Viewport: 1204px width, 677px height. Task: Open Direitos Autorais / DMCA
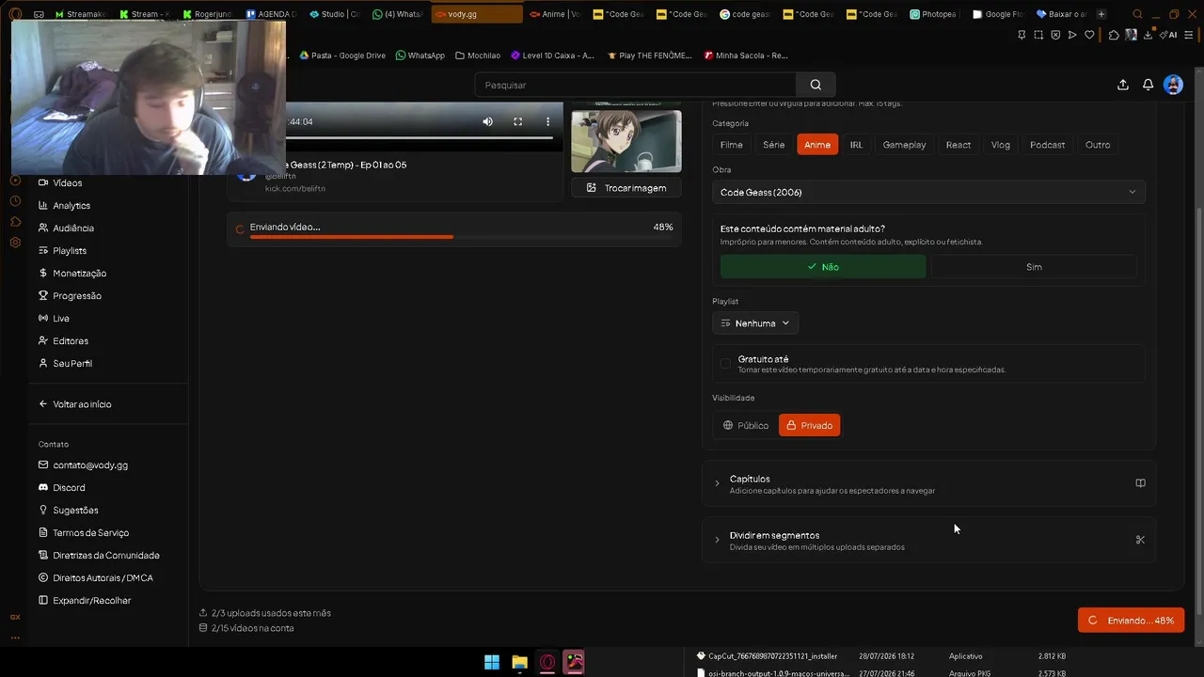coord(96,577)
